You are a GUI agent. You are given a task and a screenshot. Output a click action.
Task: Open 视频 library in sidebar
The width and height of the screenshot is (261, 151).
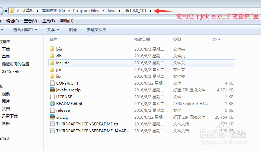point(6,94)
